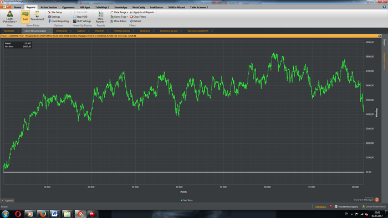The height and width of the screenshot is (218, 388).
Task: Expand More Reports dropdown
Action: pyautogui.click(x=100, y=17)
